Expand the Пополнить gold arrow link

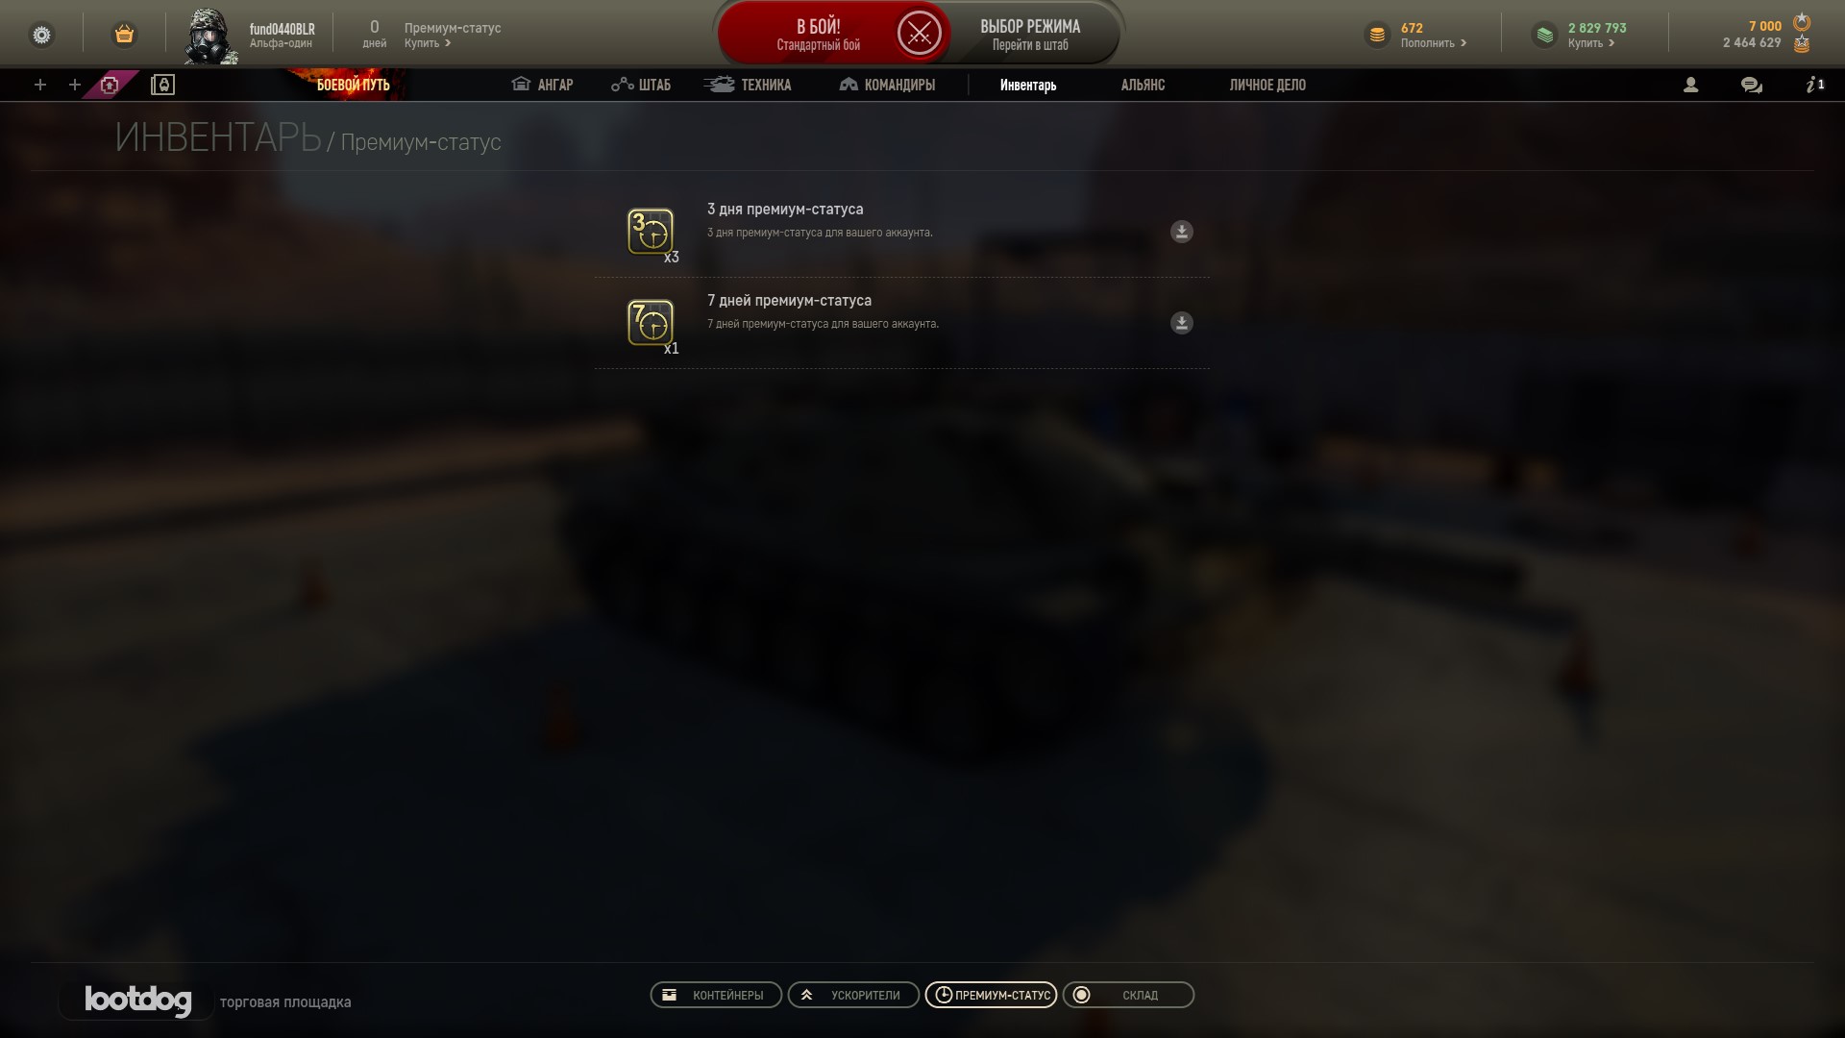tap(1434, 43)
